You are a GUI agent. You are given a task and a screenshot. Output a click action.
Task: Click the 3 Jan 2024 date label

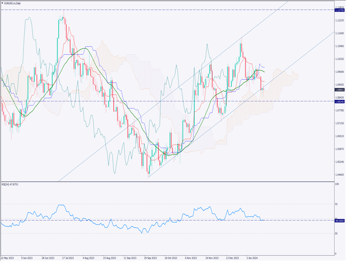256,258
